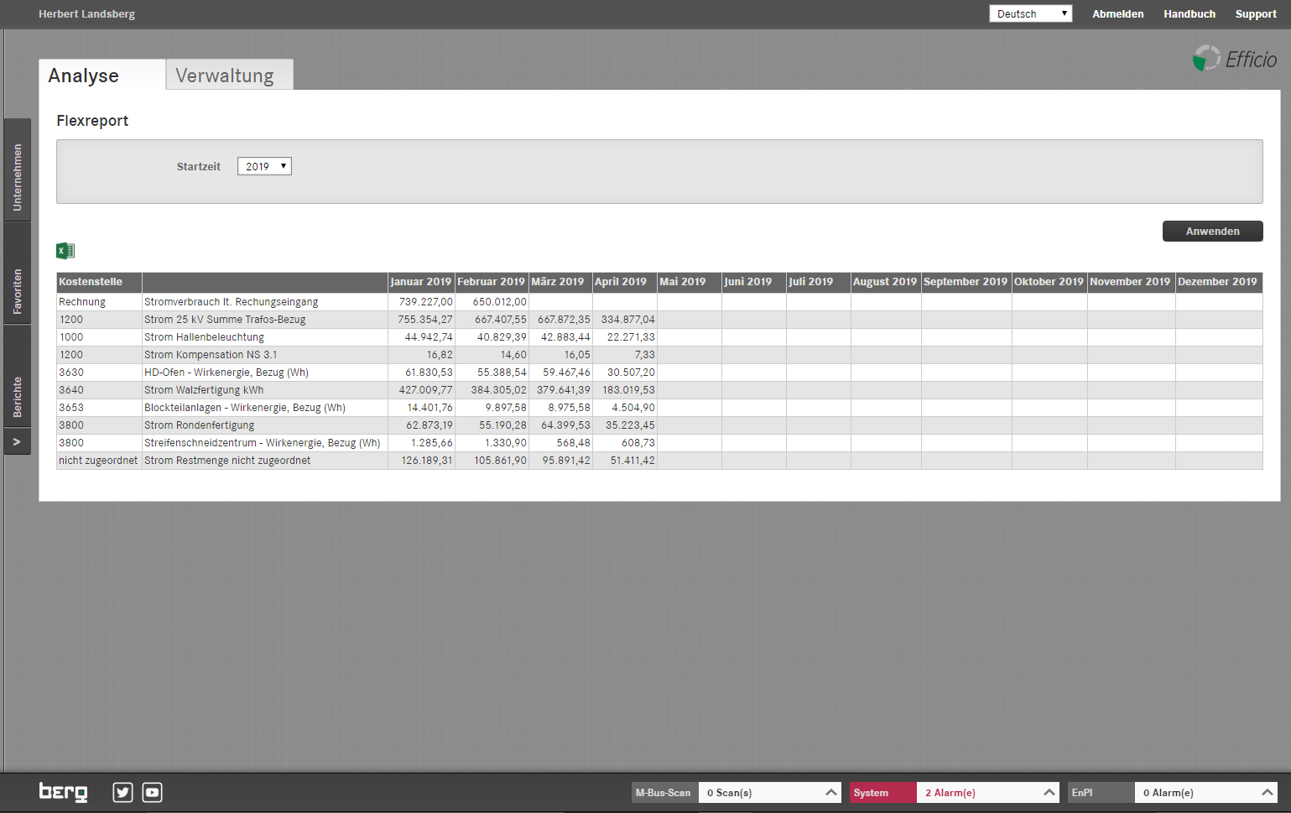Open the Favoriten side tab
This screenshot has width=1291, height=813.
coord(18,291)
